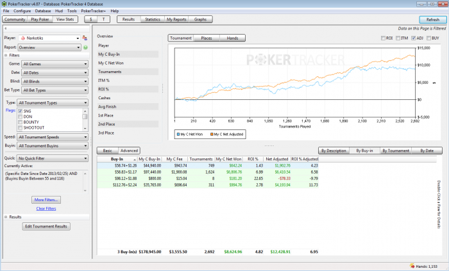
Task: Group results By Date
Action: 427,151
